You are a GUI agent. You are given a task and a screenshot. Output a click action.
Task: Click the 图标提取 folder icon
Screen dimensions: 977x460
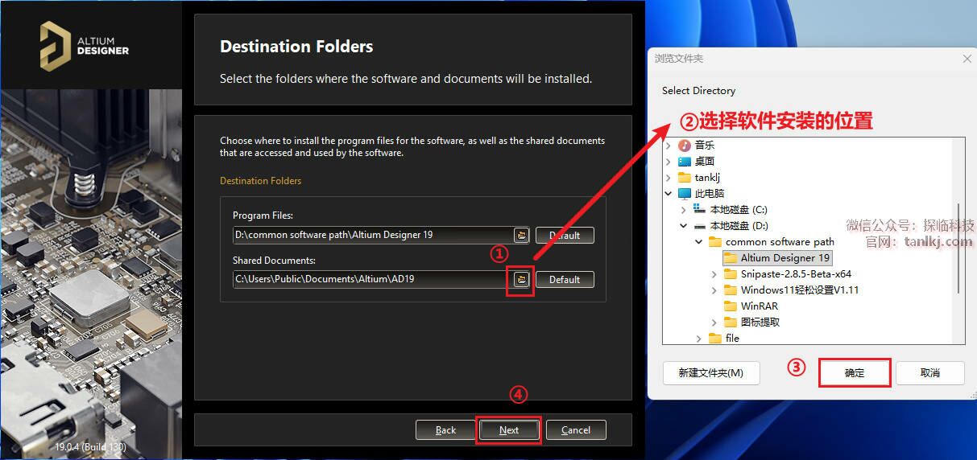pos(731,322)
